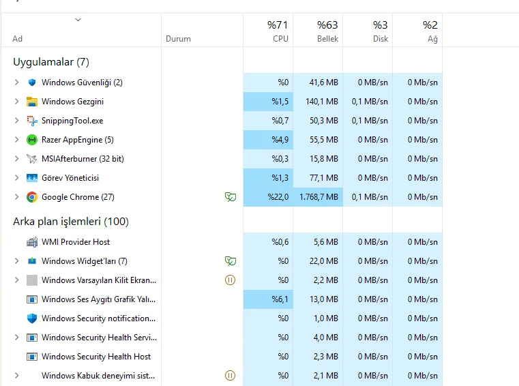Expand Razer AppEngine (5) processes

click(16, 140)
